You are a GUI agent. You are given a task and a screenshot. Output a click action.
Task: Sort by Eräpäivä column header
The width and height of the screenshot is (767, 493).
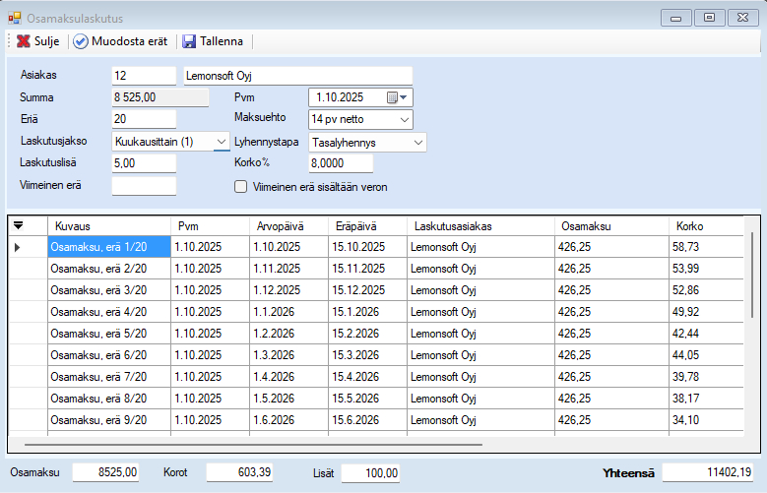(366, 226)
